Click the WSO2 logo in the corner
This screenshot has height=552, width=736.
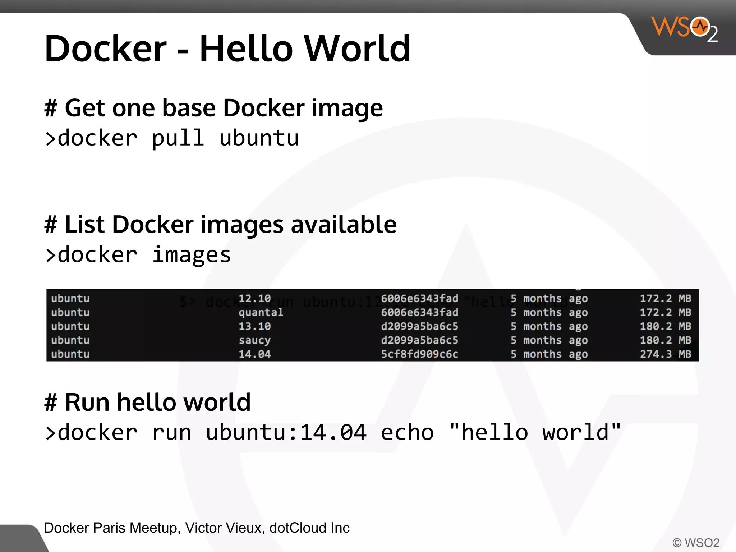(684, 29)
